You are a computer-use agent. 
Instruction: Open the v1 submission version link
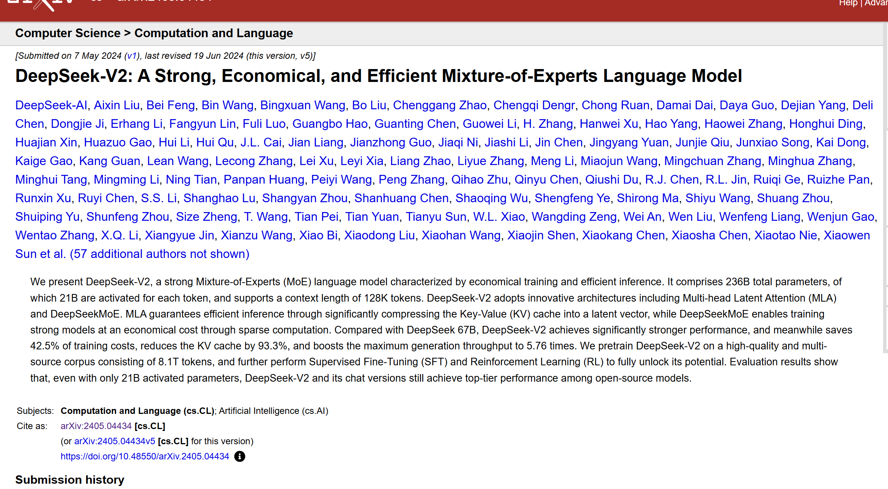coord(132,56)
